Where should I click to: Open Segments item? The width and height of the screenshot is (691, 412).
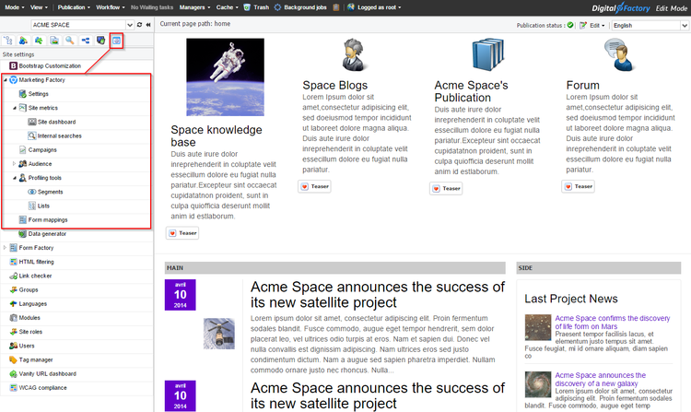click(51, 192)
